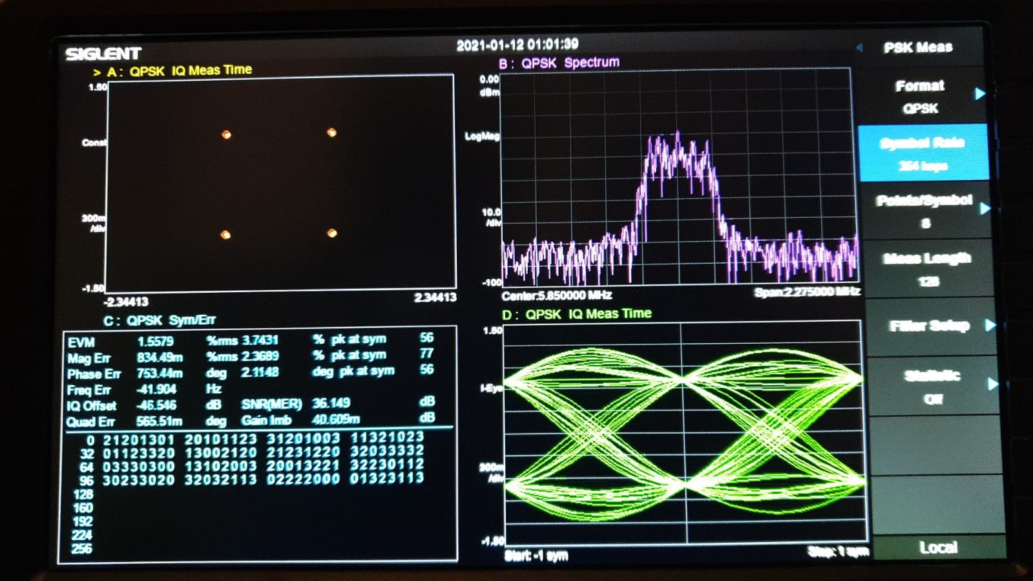Toggle the Statistic Off setting

coord(932,386)
